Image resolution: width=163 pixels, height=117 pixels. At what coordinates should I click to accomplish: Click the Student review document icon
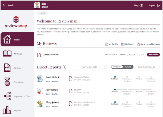(x=71, y=91)
